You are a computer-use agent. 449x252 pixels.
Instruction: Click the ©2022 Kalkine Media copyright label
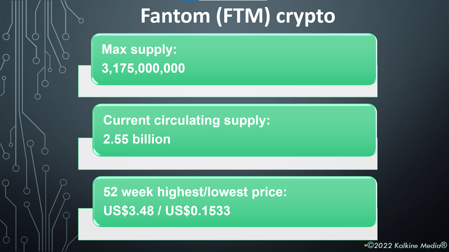pyautogui.click(x=407, y=246)
